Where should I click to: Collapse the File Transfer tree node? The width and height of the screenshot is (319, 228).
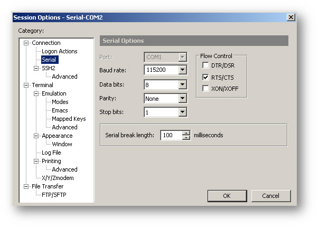(26, 186)
